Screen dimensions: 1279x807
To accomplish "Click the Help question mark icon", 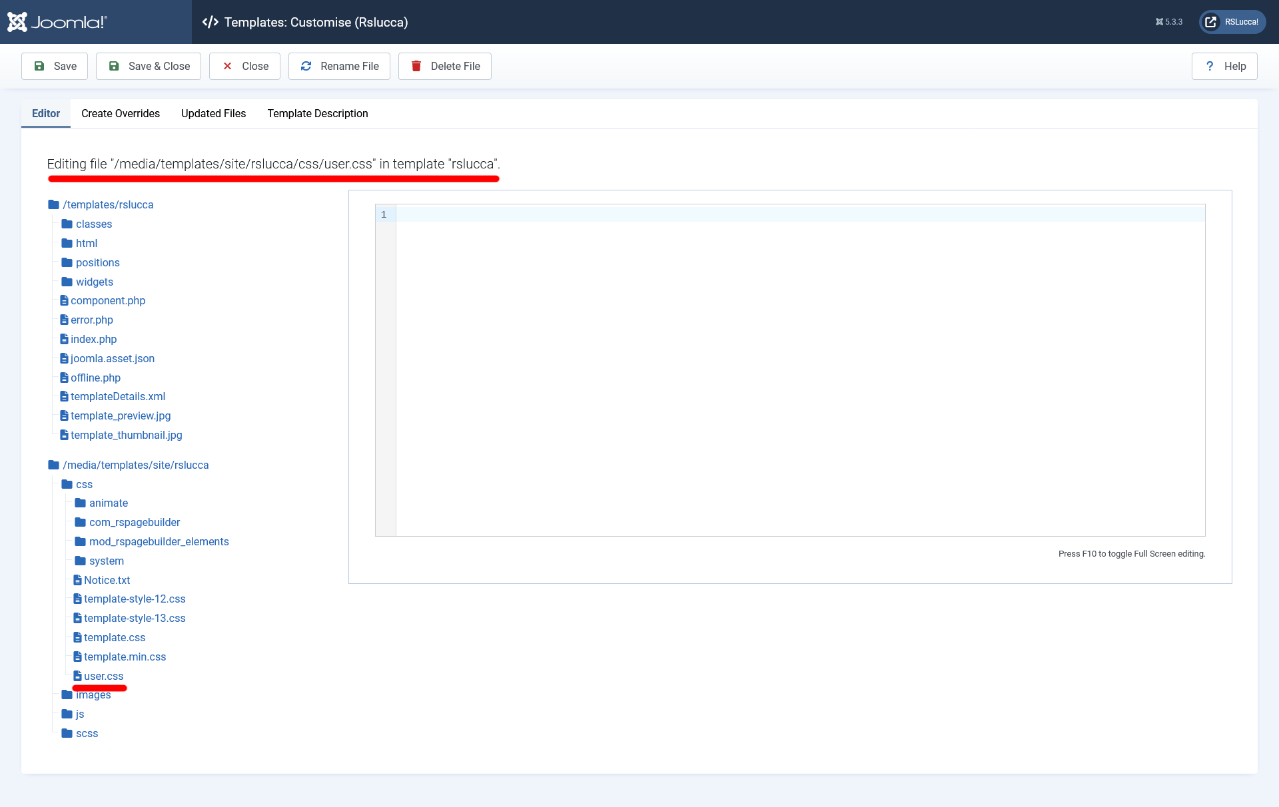I will click(1210, 66).
